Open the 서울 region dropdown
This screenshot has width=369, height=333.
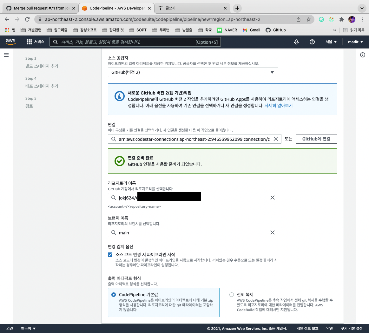pyautogui.click(x=331, y=42)
